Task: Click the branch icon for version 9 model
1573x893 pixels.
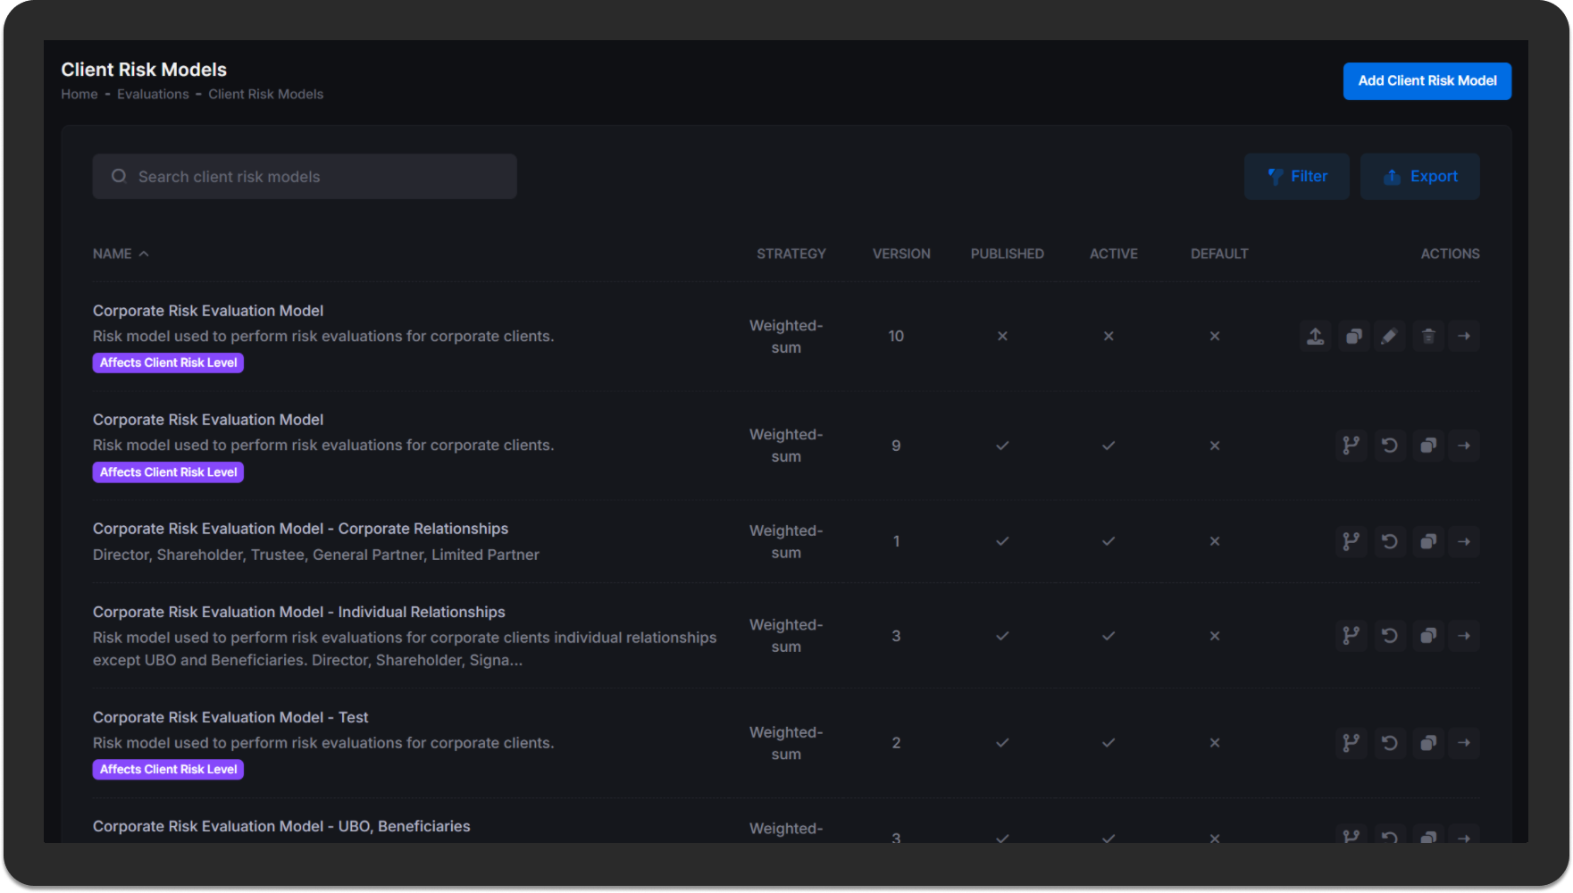Action: click(1351, 446)
